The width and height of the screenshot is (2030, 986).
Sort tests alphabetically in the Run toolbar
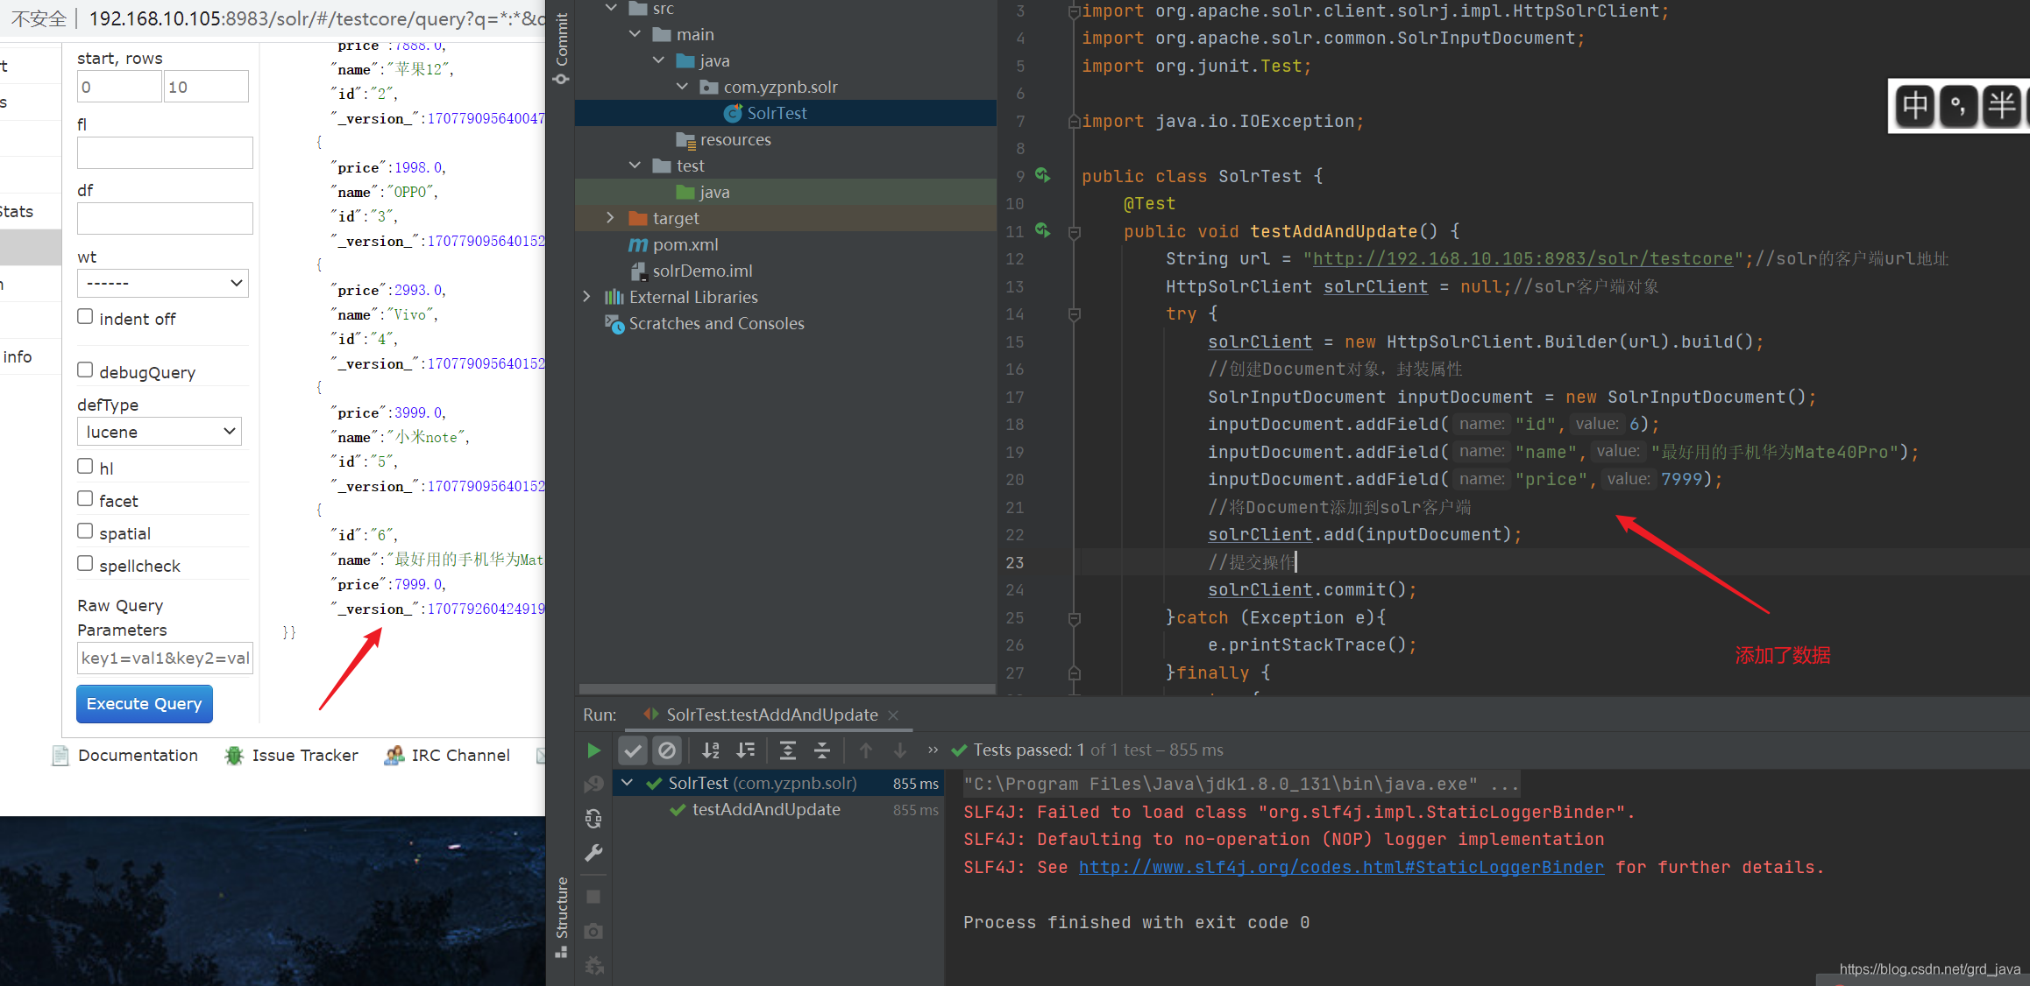[711, 750]
